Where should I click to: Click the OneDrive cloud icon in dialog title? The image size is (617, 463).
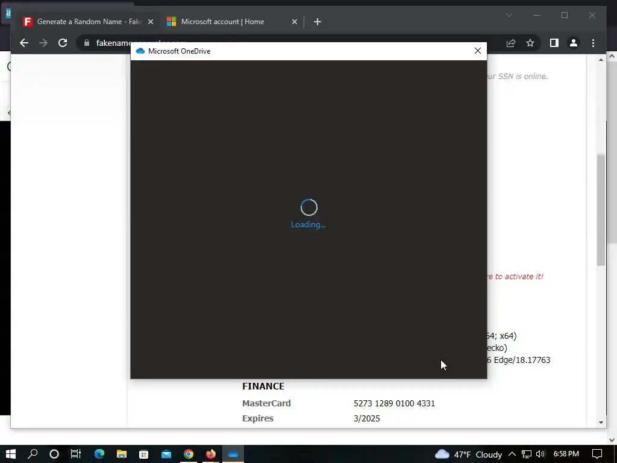coord(140,51)
